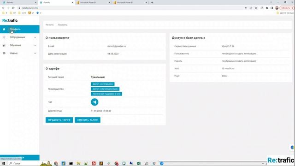Open the saved passwords key icon
Image resolution: width=295 pixels, height=166 pixels.
point(246,8)
